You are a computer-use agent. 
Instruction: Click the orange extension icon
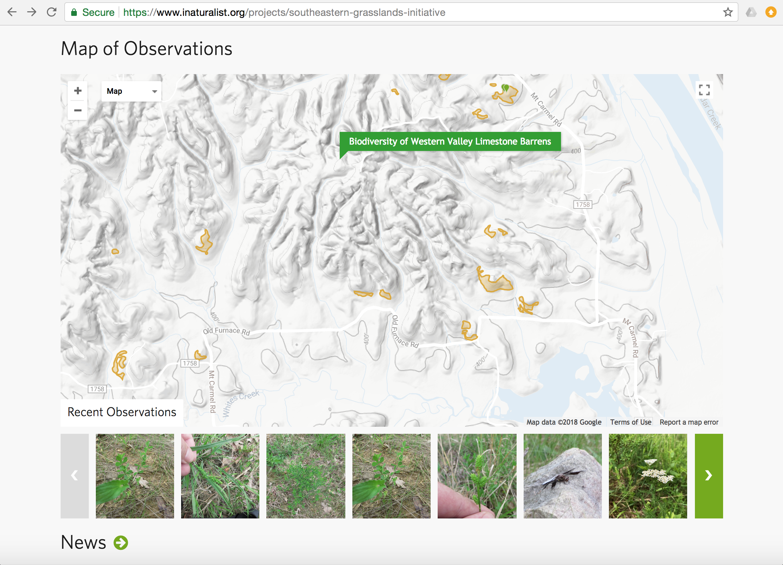coord(771,12)
